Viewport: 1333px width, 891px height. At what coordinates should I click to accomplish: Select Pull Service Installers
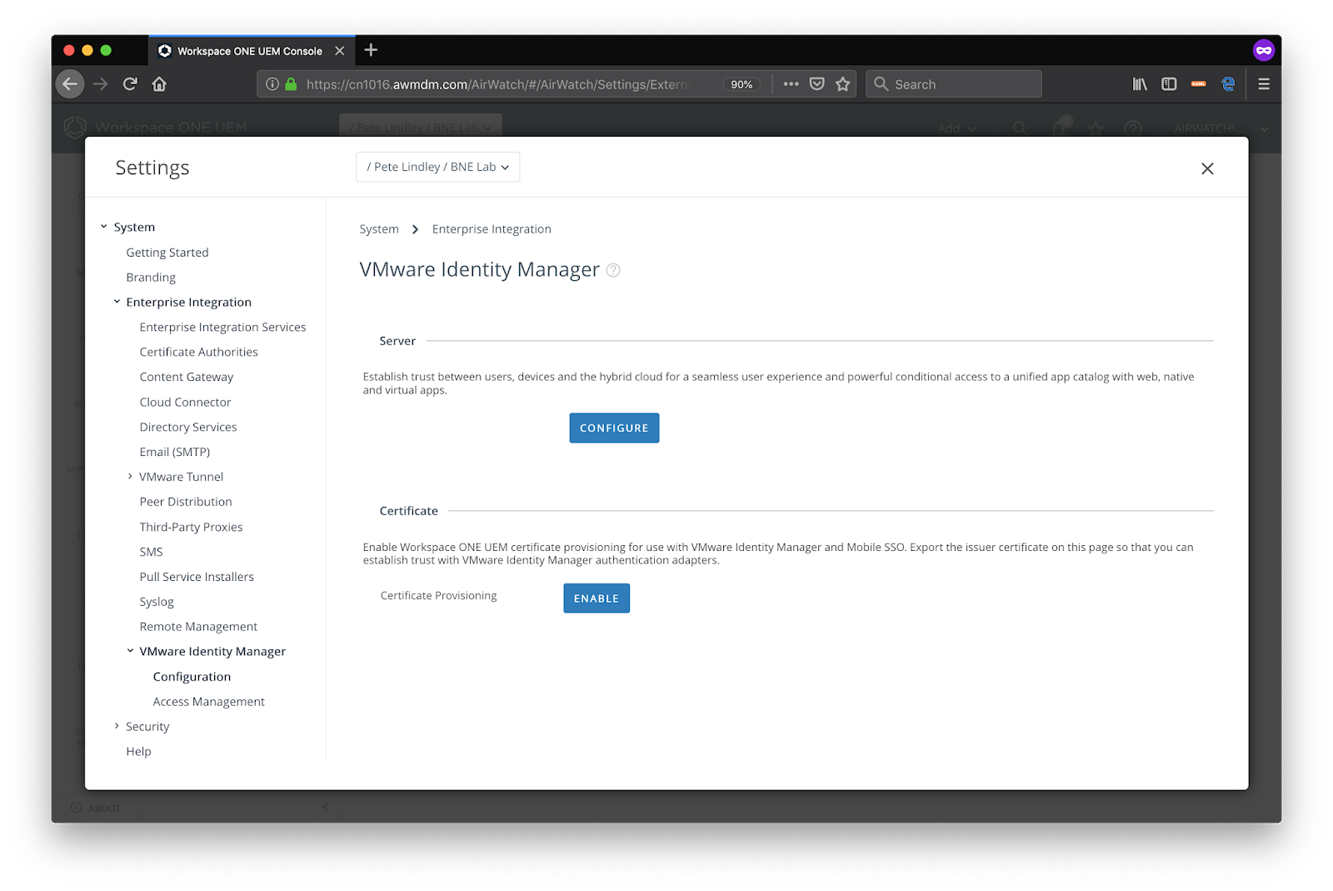point(197,577)
